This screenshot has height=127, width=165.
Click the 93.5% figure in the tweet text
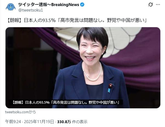49,20
